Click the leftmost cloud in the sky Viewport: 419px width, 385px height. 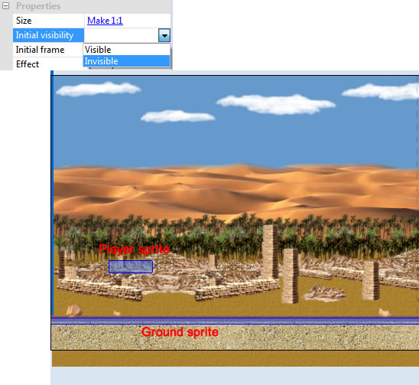coord(98,89)
